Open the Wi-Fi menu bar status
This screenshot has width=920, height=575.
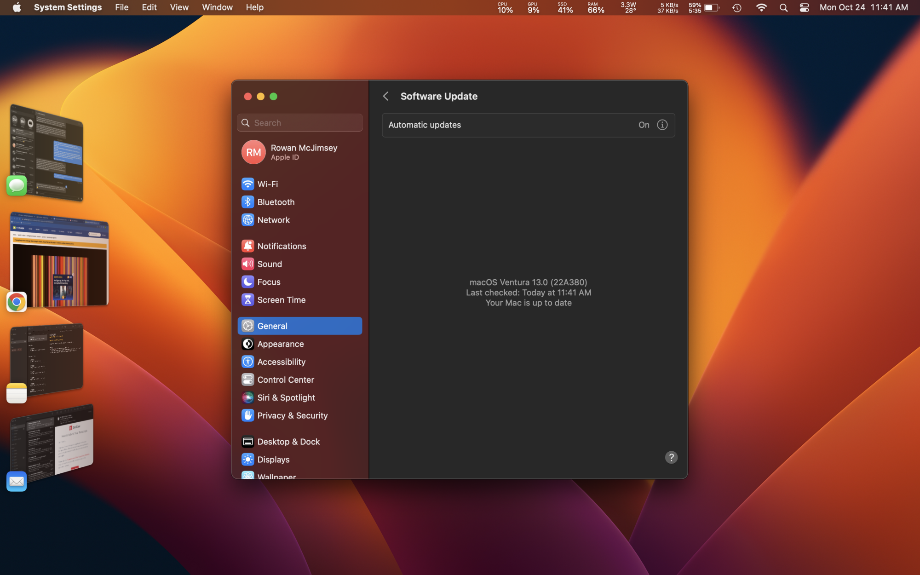761,7
